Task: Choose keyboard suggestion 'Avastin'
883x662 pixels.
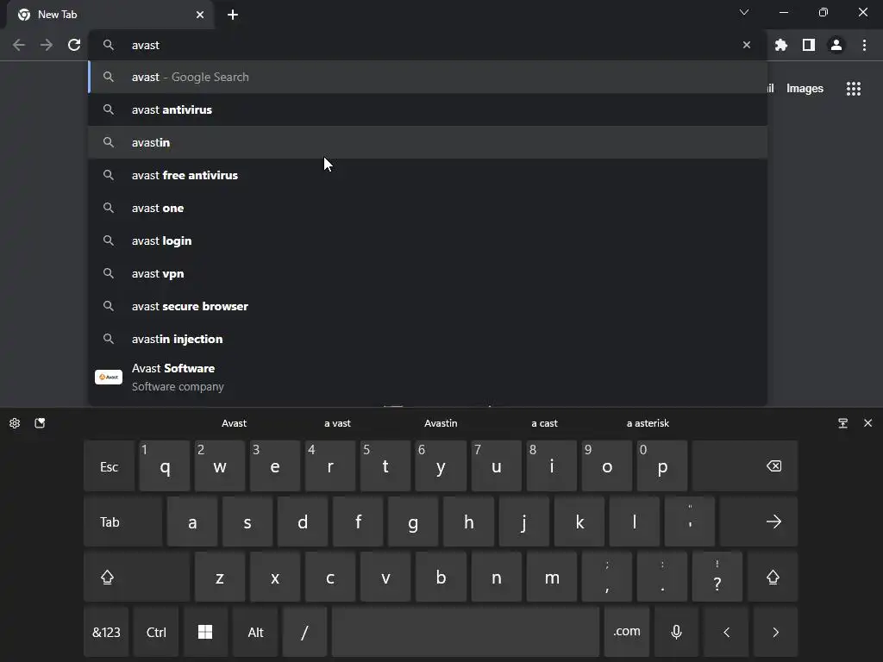Action: (x=441, y=423)
